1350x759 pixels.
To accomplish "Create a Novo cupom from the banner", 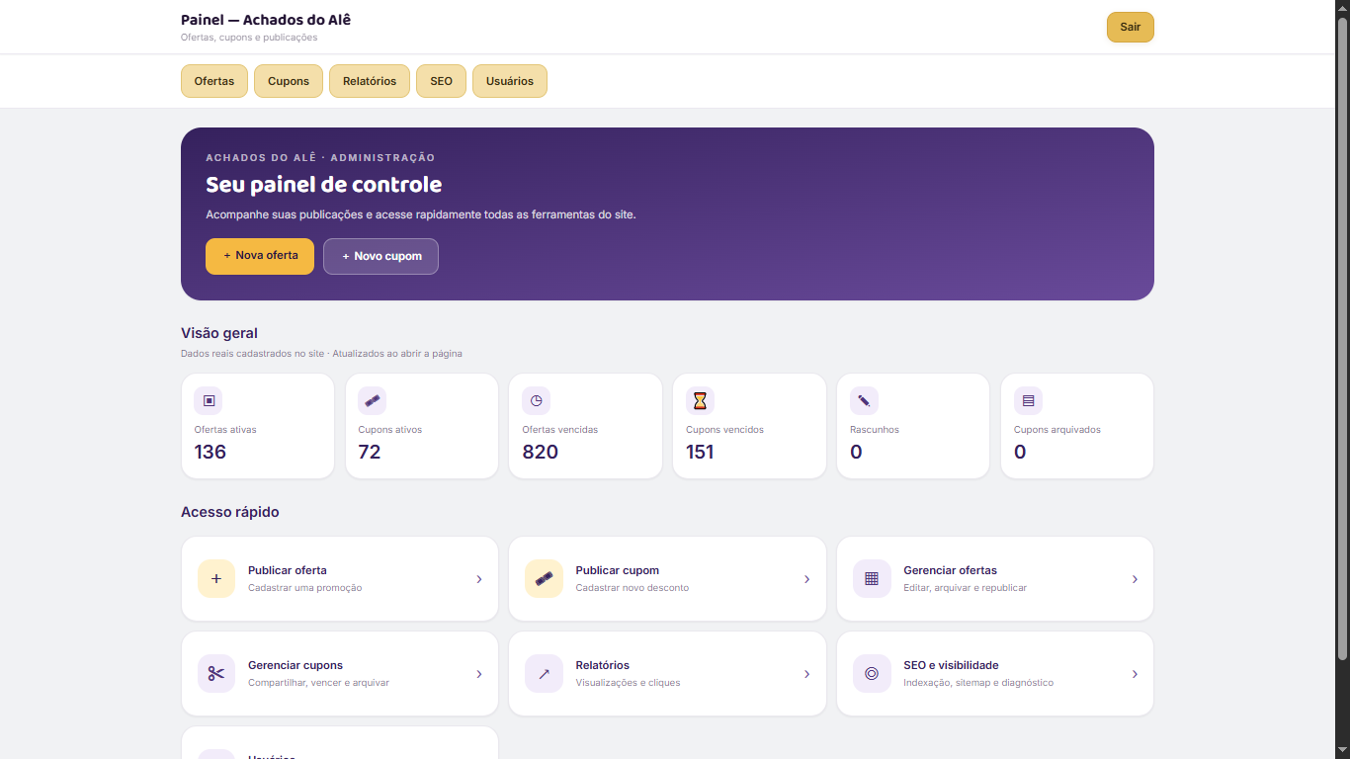I will (380, 256).
